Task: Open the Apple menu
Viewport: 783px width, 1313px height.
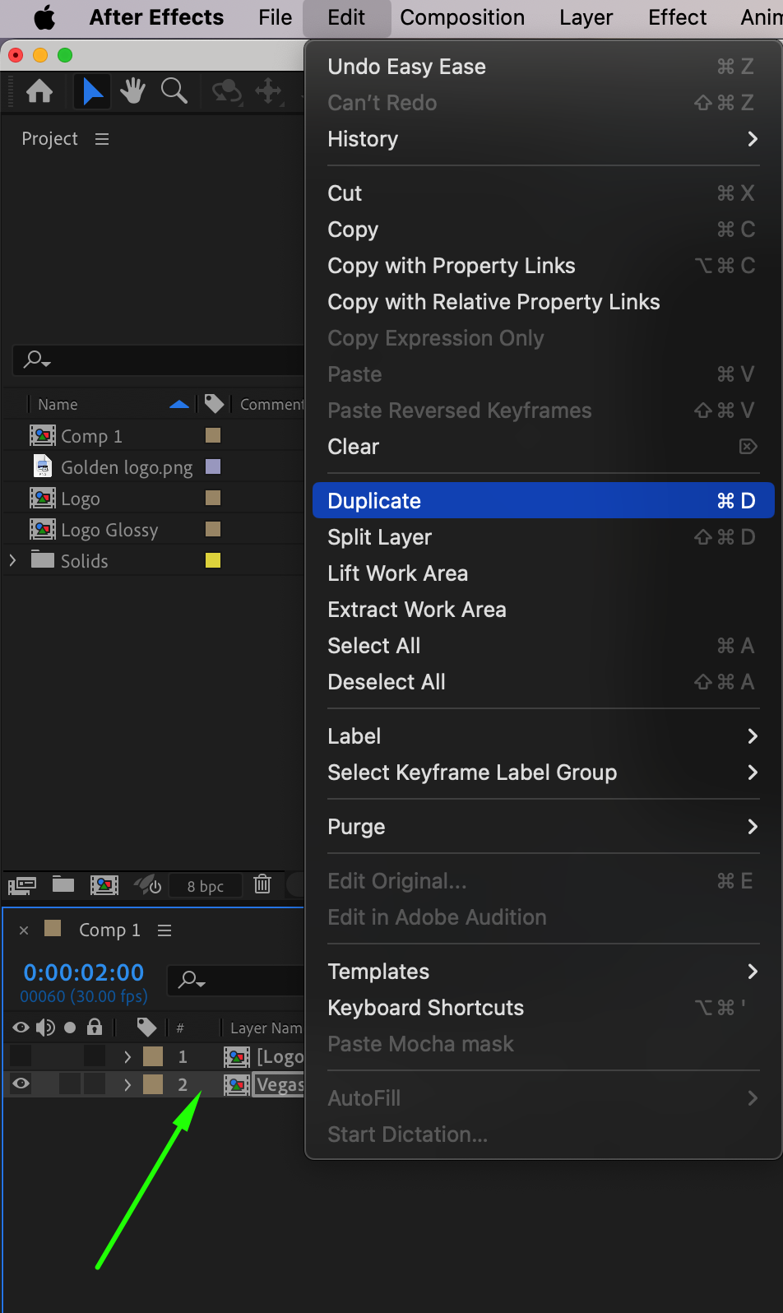Action: click(44, 17)
